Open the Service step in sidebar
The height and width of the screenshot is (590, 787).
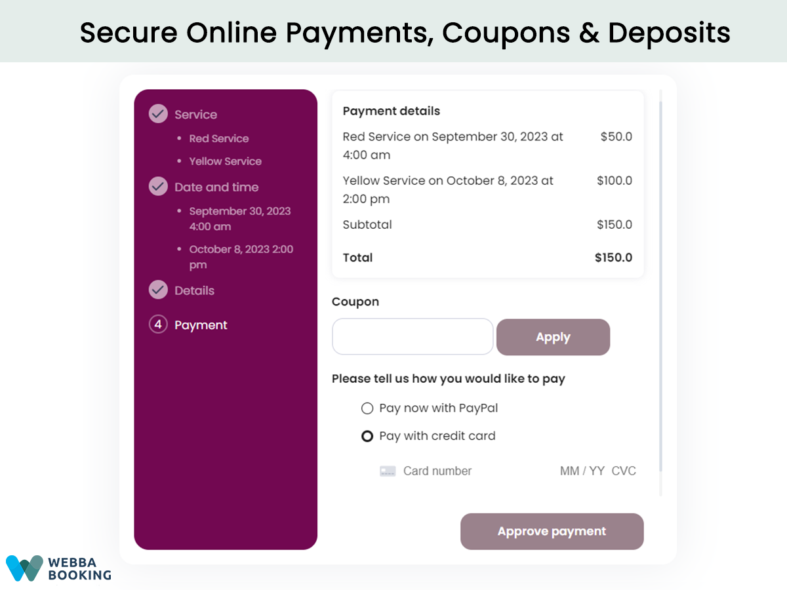[195, 115]
